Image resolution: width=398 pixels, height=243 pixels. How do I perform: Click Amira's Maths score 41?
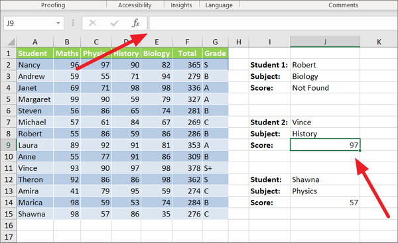(67, 191)
